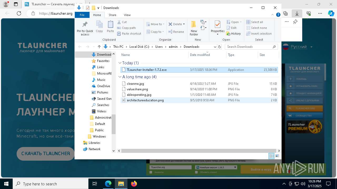Switch to Details view icon
The image size is (337, 189).
(271, 156)
